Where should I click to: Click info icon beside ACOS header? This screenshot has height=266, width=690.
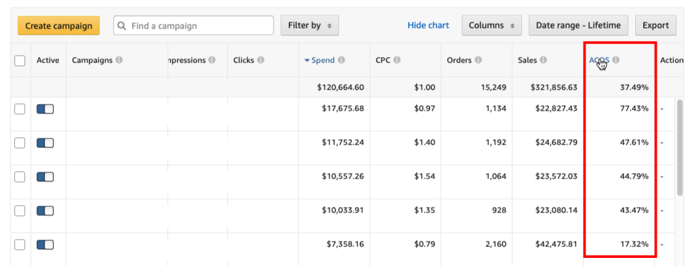[616, 60]
